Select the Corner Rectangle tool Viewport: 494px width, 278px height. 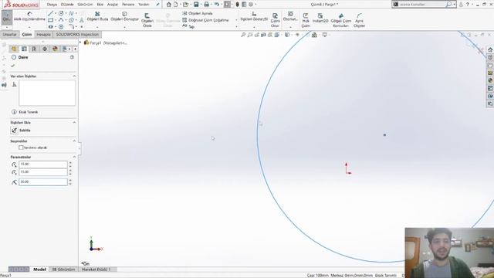tap(50, 20)
